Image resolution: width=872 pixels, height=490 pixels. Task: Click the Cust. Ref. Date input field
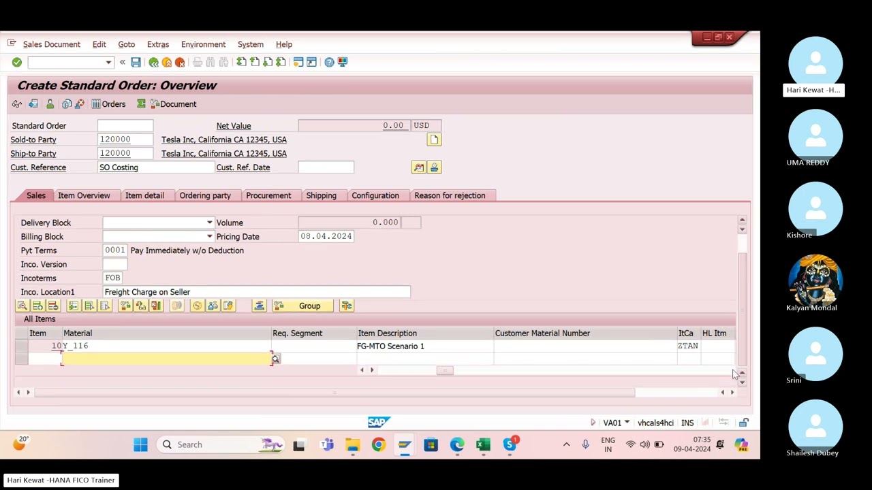tap(326, 167)
